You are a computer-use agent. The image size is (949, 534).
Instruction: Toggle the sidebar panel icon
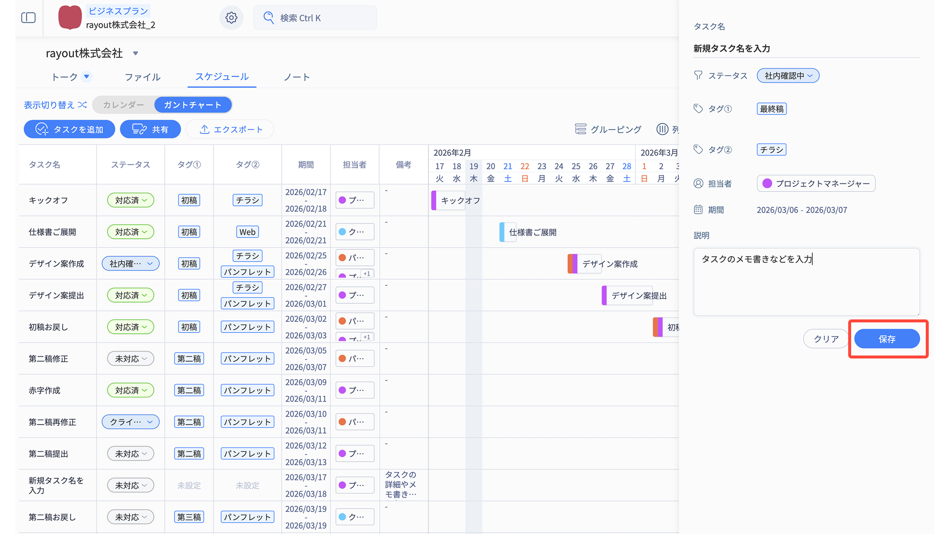pos(29,18)
